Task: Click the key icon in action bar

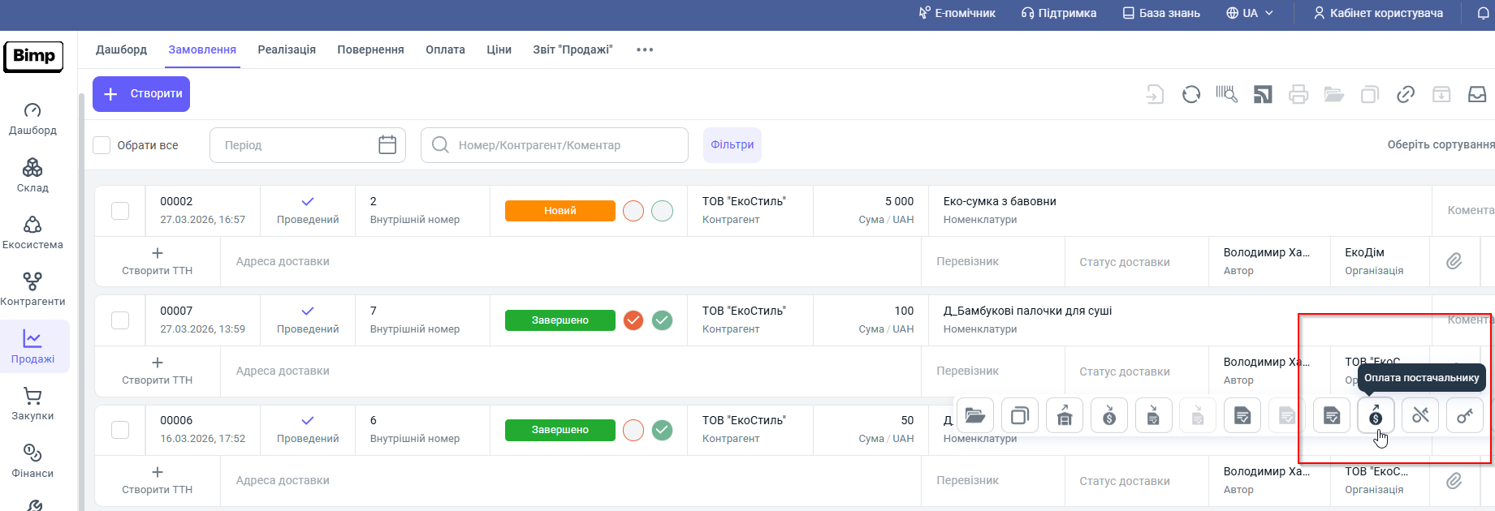Action: 1465,416
